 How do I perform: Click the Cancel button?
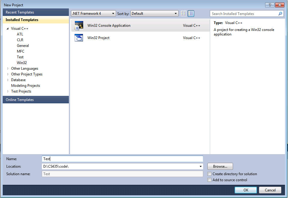click(x=270, y=190)
